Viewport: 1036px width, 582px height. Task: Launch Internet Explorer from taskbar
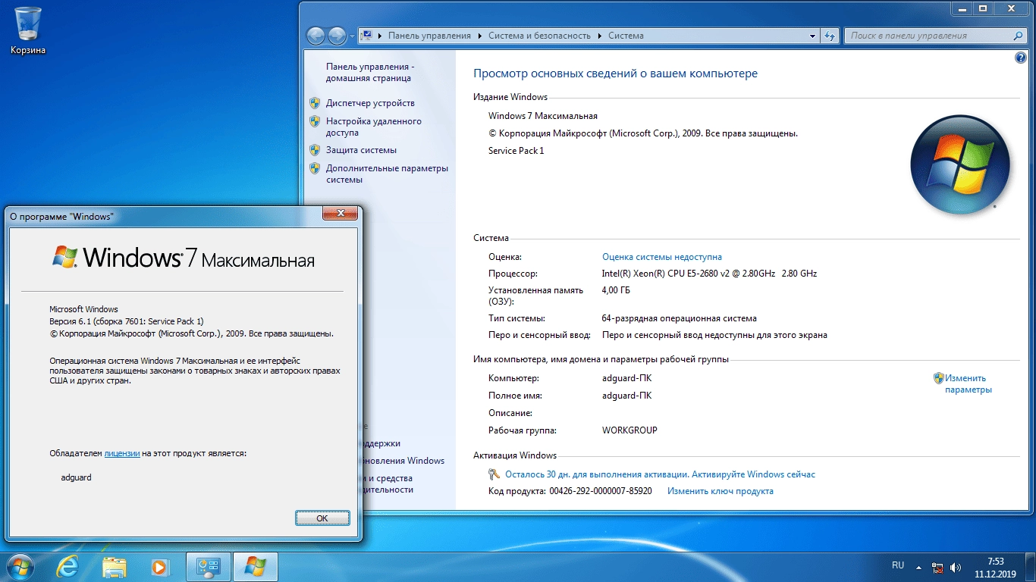click(68, 566)
